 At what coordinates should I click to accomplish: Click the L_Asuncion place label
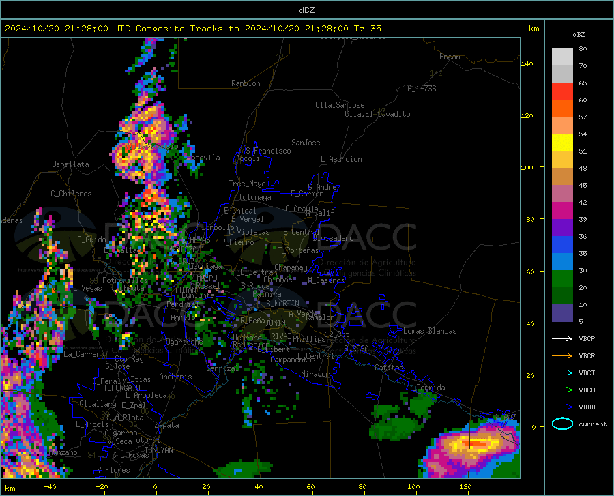coord(341,159)
